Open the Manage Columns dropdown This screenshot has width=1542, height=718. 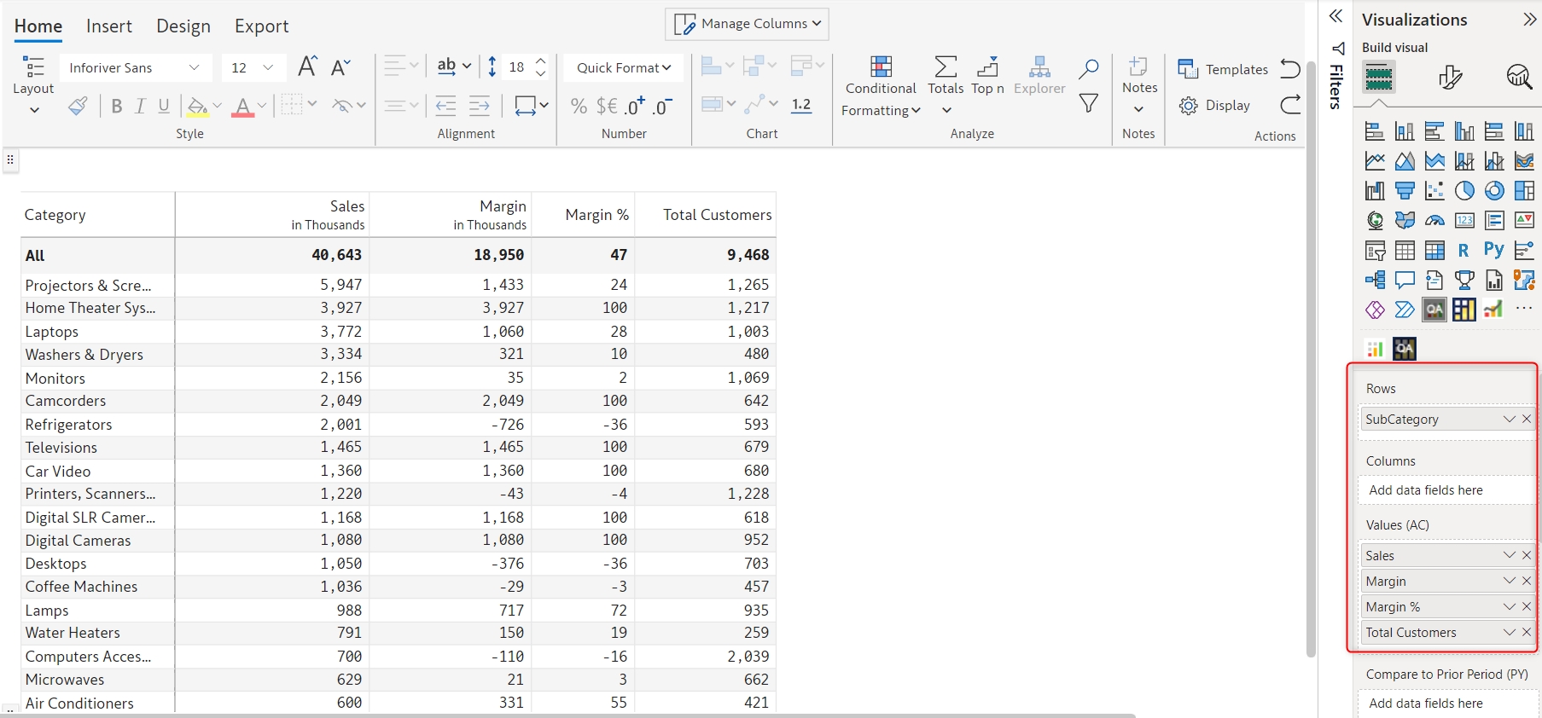pos(747,24)
